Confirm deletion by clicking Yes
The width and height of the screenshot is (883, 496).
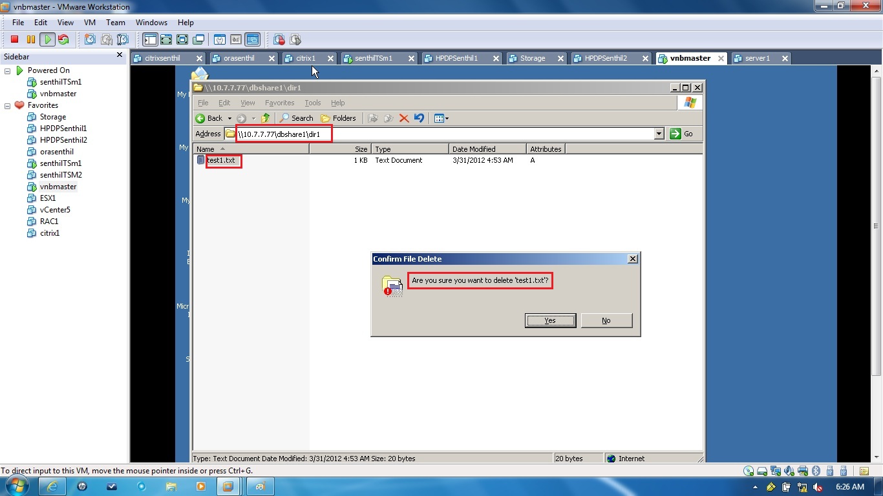pyautogui.click(x=549, y=320)
